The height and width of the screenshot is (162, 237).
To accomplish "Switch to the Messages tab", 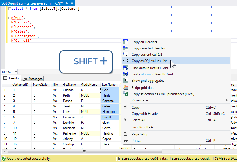I will pyautogui.click(x=33, y=79).
